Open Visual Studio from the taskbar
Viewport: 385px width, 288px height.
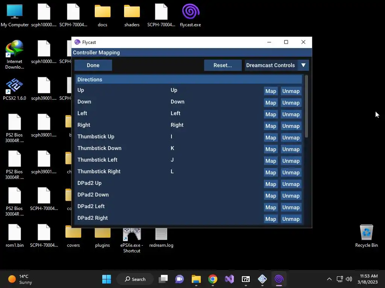click(229, 279)
